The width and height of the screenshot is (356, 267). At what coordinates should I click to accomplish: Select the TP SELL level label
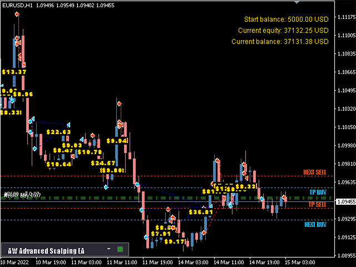tap(317, 205)
